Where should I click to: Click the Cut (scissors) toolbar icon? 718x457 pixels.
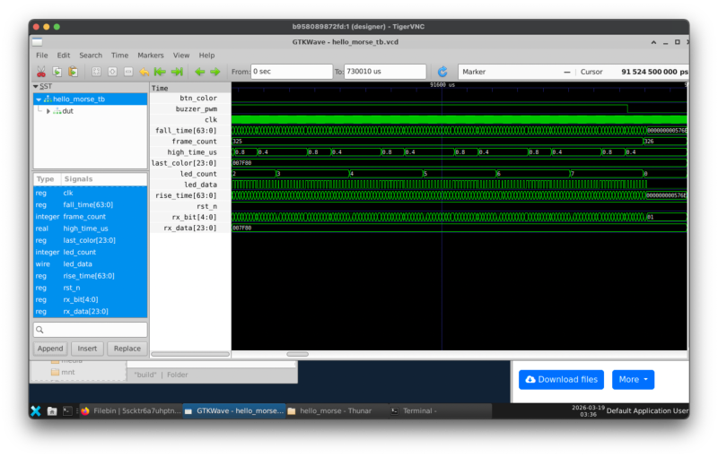pos(40,72)
